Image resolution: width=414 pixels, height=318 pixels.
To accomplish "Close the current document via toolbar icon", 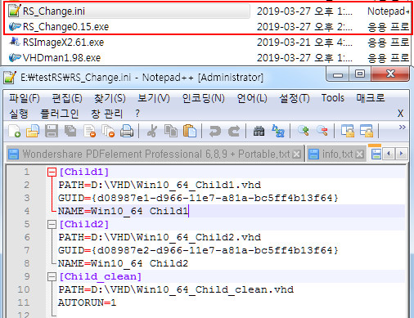I will [x=89, y=131].
